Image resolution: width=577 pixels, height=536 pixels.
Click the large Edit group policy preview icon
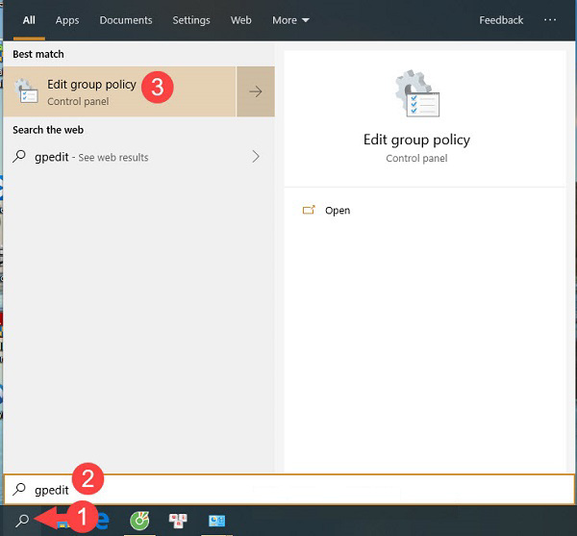pos(416,93)
